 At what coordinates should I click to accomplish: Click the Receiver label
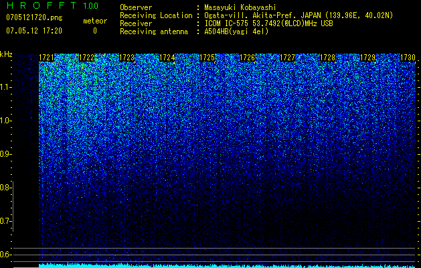tap(136, 23)
